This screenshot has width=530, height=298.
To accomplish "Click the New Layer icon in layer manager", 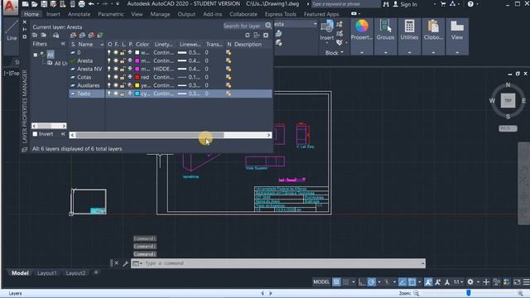I will (x=74, y=35).
